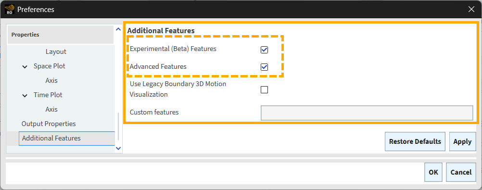Collapse the Time Plot tree node

pyautogui.click(x=25, y=96)
